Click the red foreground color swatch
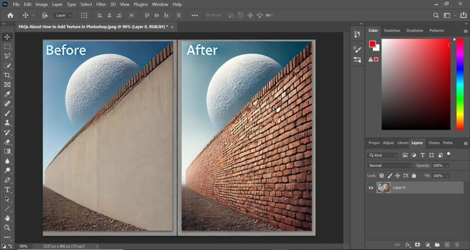 [x=372, y=44]
